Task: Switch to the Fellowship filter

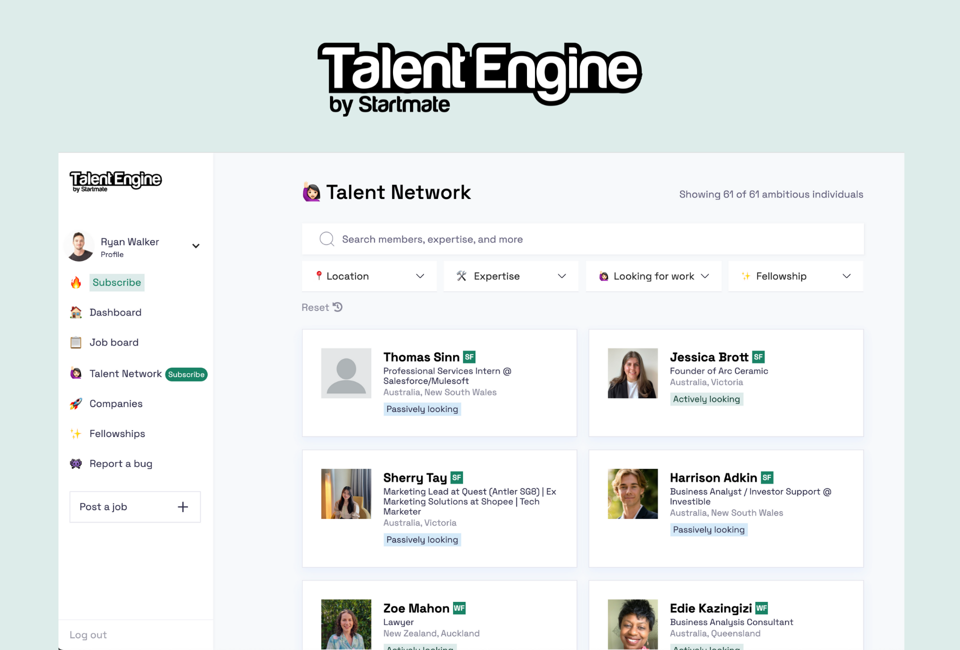Action: tap(795, 276)
